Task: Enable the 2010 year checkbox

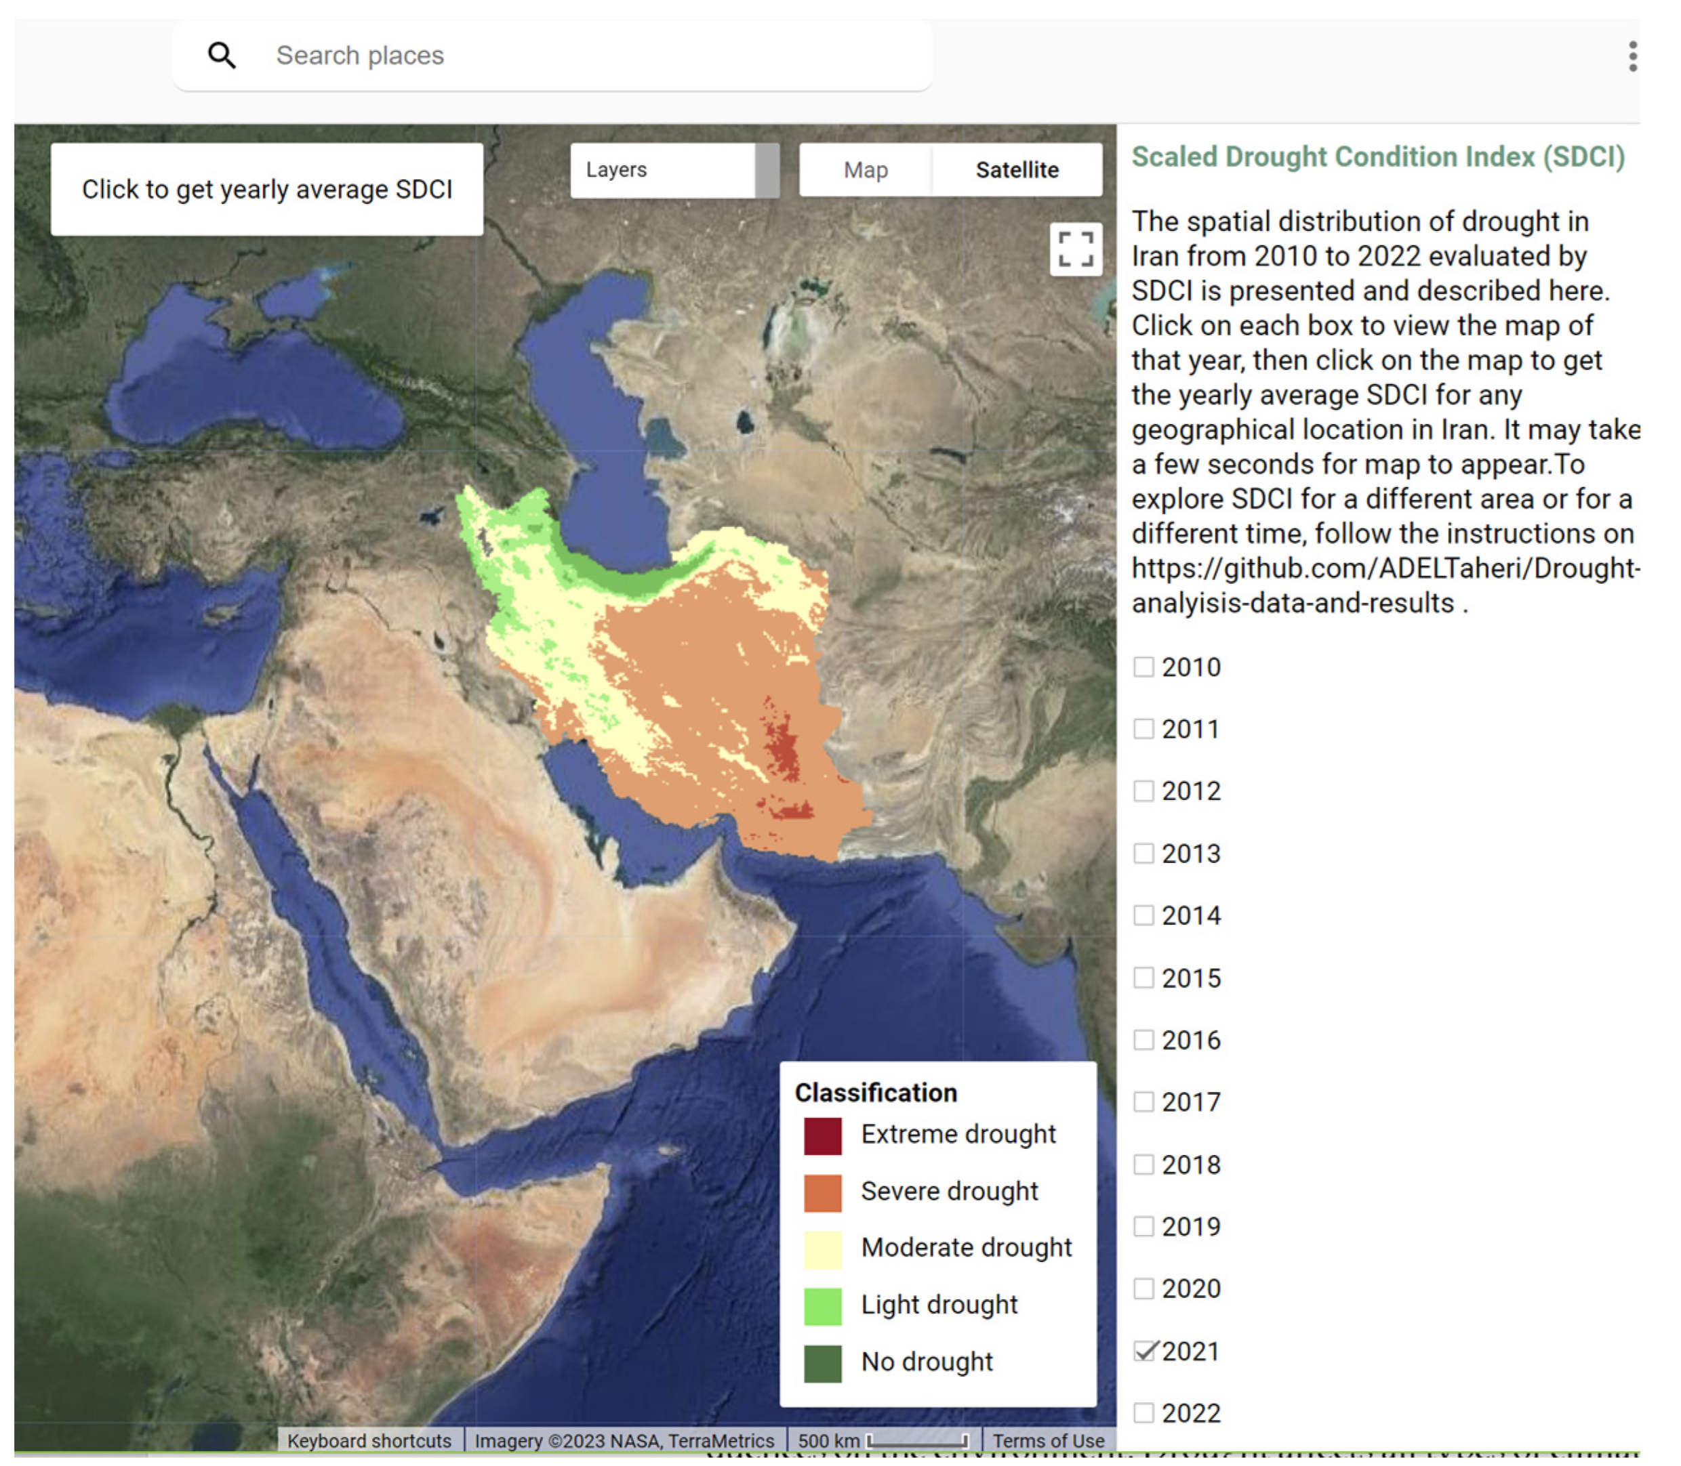Action: click(x=1143, y=667)
